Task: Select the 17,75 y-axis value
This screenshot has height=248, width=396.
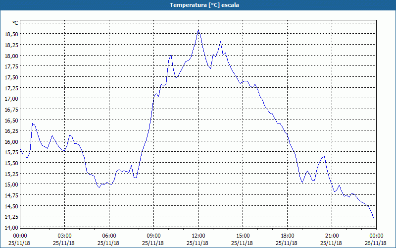Action: point(11,66)
